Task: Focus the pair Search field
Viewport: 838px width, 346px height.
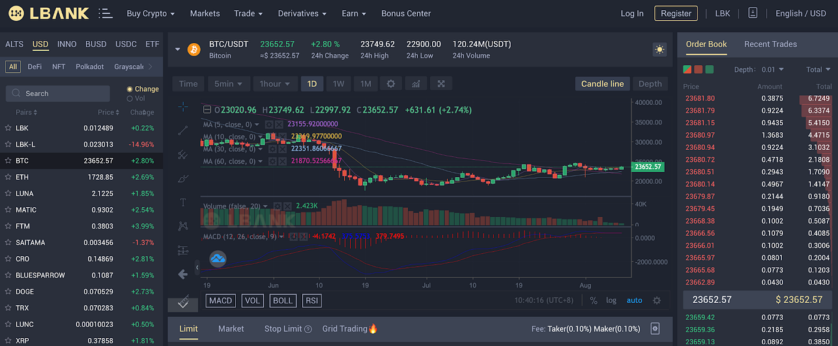Action: [58, 93]
